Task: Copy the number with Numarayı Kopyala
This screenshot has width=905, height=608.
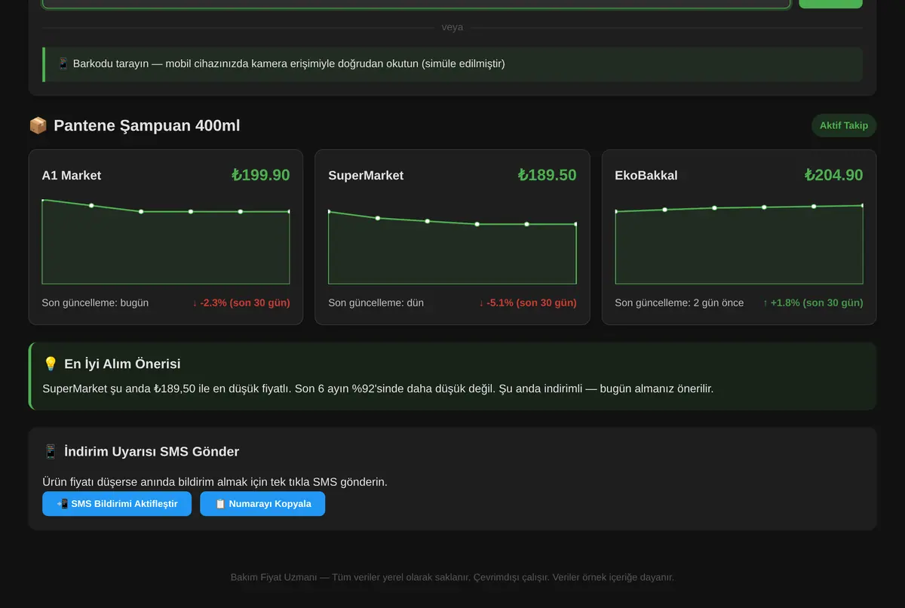Action: (262, 504)
